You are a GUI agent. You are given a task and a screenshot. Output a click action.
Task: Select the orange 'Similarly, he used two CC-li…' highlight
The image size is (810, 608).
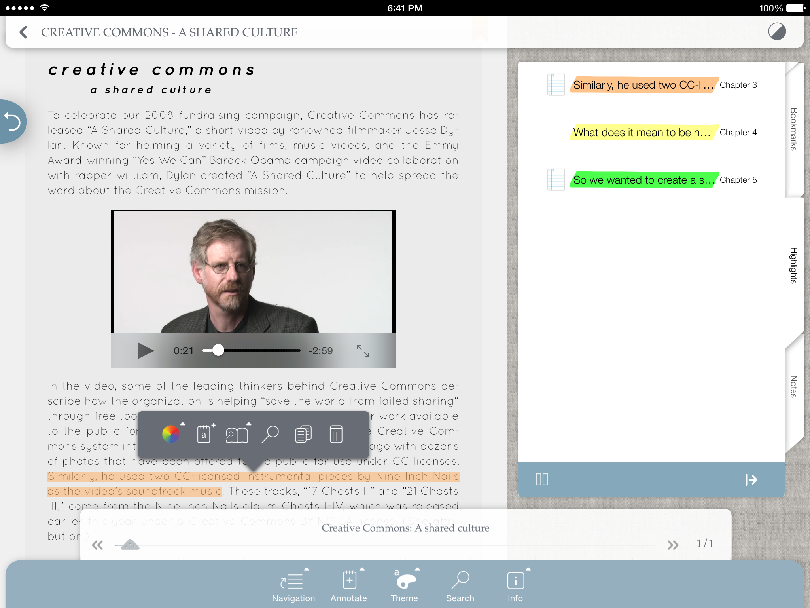[644, 85]
